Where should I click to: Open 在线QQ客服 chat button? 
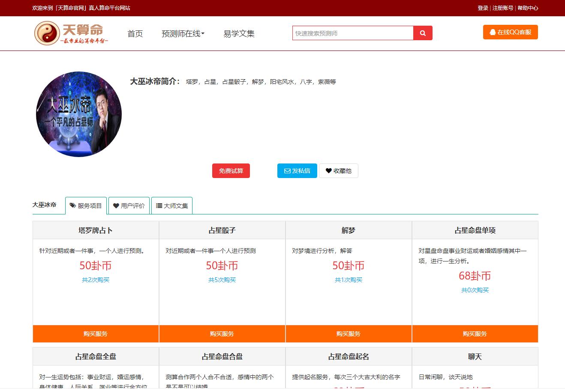pos(510,32)
